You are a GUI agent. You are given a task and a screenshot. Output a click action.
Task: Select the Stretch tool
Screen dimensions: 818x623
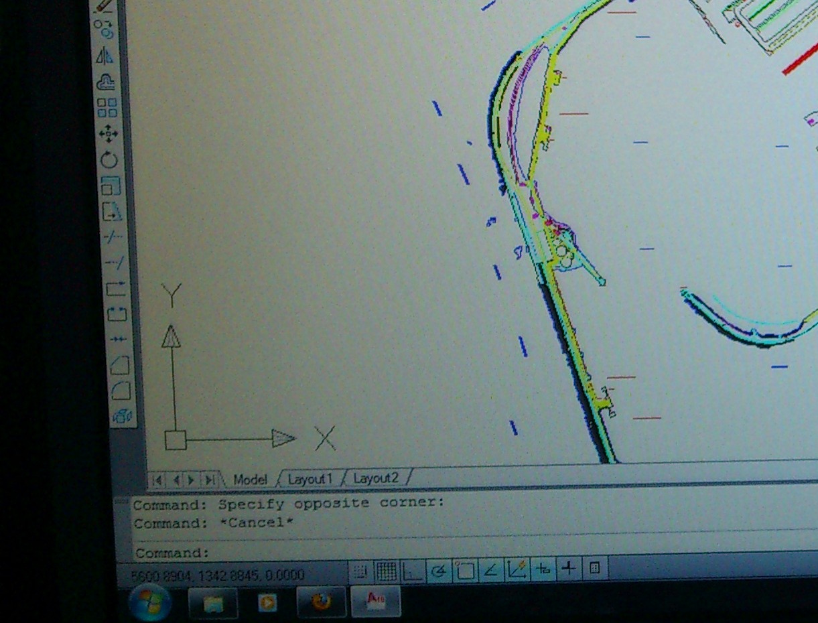111,212
